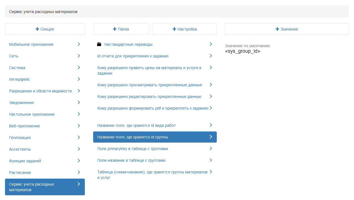The width and height of the screenshot is (354, 200).
Task: Click chevron of Поле-название в таблице с группами
Action: click(211, 160)
